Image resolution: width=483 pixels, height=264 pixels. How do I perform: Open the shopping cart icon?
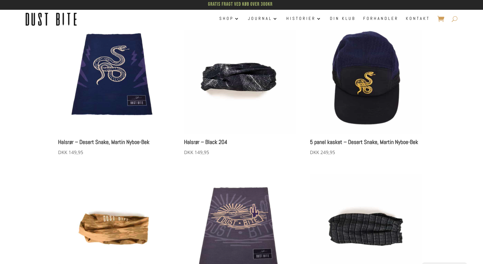[x=440, y=19]
